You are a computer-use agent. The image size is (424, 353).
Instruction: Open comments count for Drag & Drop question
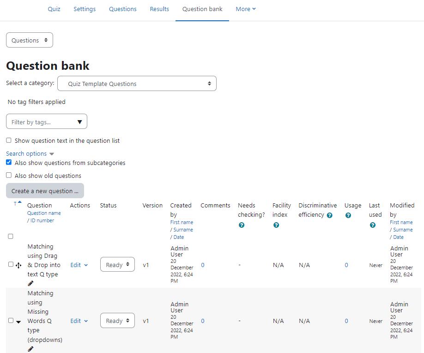pos(203,265)
